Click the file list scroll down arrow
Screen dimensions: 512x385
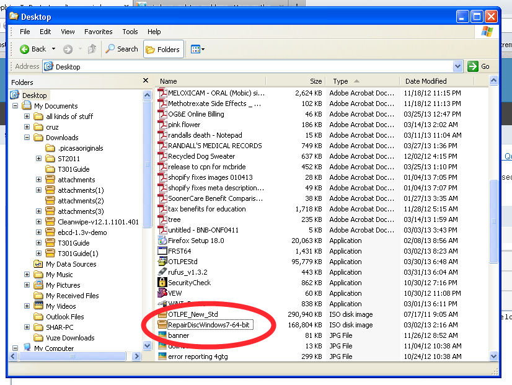click(x=493, y=356)
